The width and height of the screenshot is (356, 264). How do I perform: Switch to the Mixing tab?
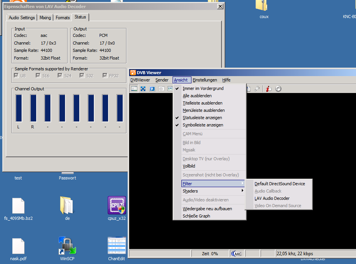[x=45, y=18]
